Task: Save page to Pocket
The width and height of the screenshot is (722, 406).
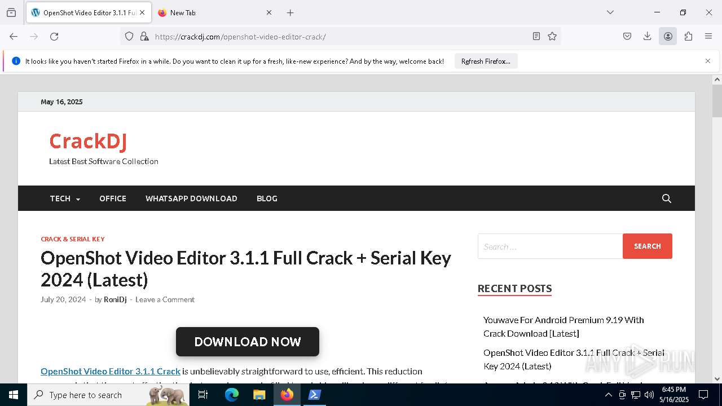Action: pyautogui.click(x=627, y=37)
